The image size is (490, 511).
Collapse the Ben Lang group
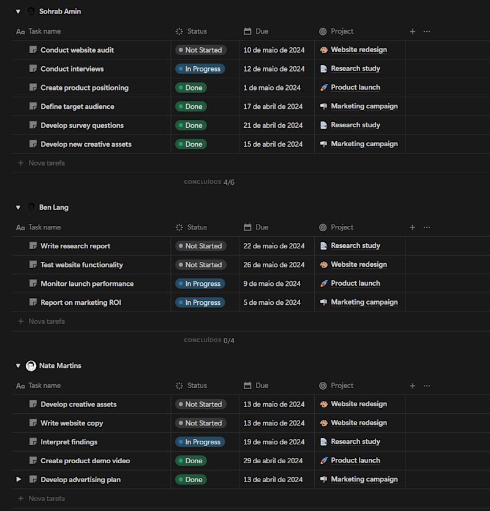pyautogui.click(x=18, y=207)
